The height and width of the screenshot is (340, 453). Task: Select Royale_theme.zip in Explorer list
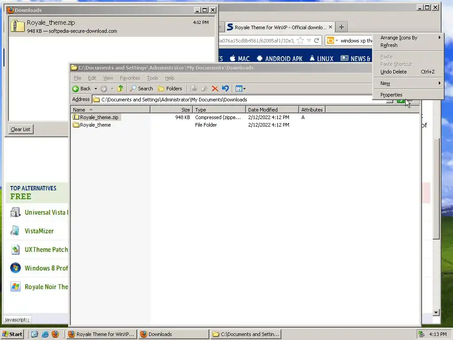click(99, 117)
